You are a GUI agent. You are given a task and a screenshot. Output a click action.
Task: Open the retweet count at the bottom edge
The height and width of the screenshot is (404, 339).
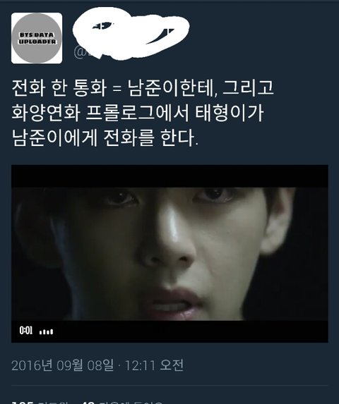(x=40, y=402)
